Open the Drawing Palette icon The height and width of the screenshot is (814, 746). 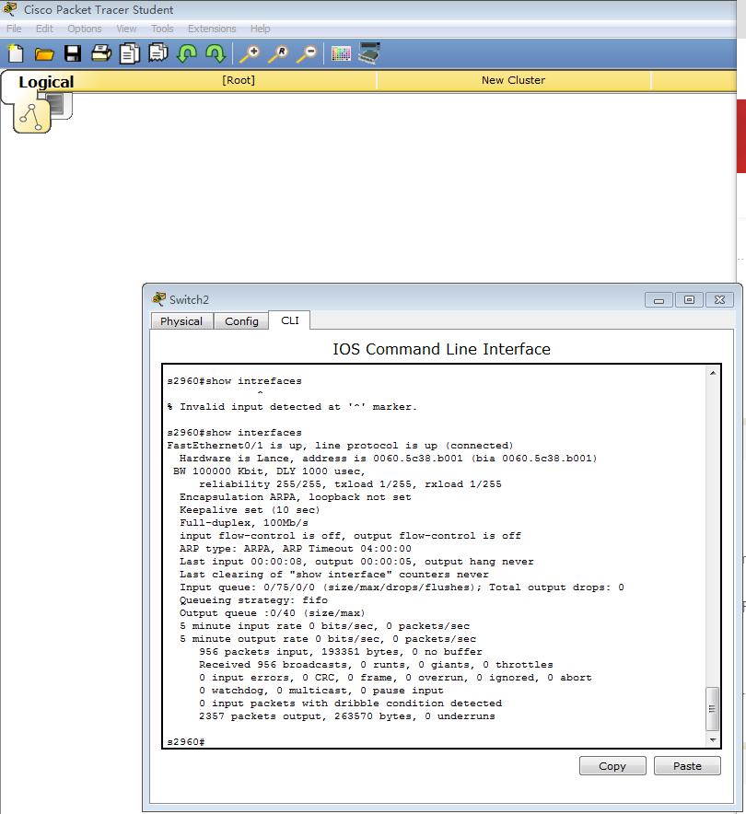(x=341, y=53)
